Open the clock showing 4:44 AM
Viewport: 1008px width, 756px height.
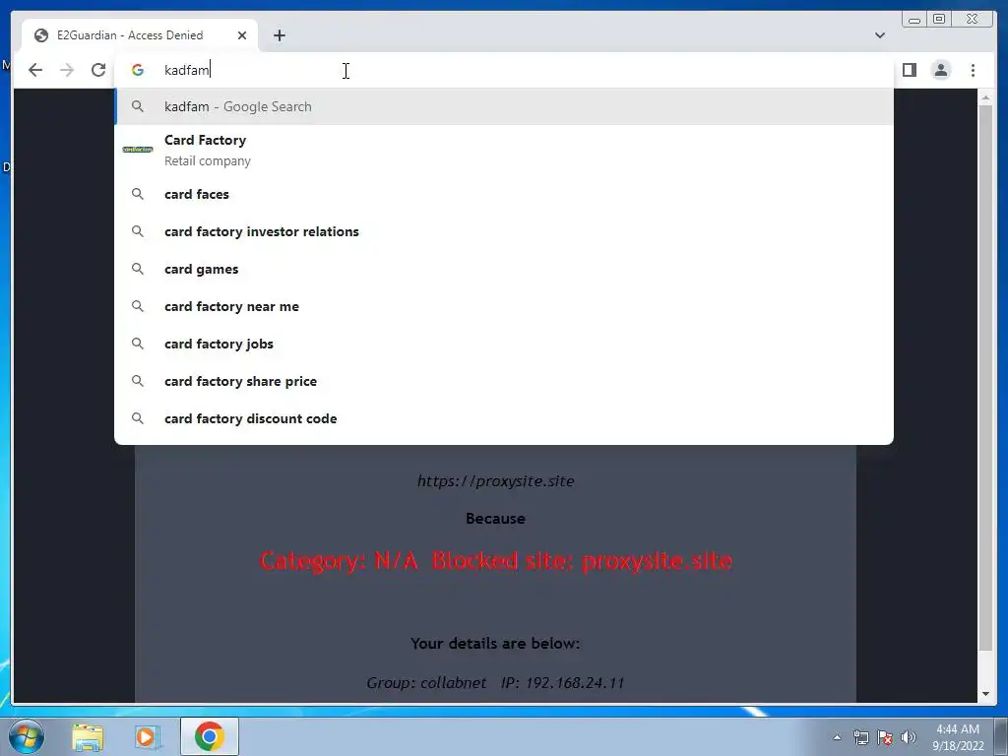(x=958, y=737)
